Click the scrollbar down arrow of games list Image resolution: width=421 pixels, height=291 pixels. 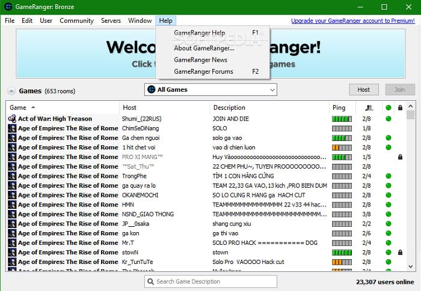coord(411,266)
